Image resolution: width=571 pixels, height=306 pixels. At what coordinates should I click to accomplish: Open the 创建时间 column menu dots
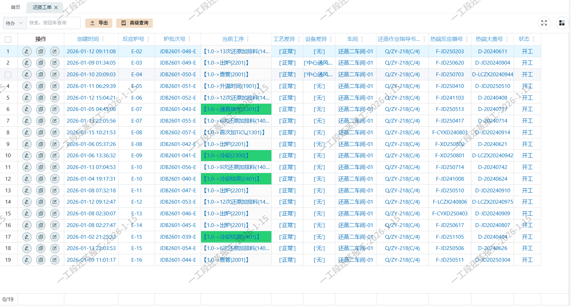[103, 39]
